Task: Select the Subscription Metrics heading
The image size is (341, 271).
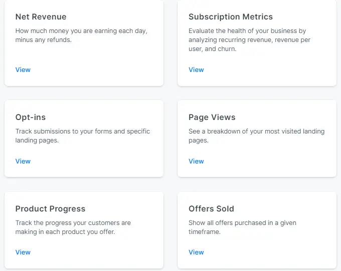Action: [231, 16]
